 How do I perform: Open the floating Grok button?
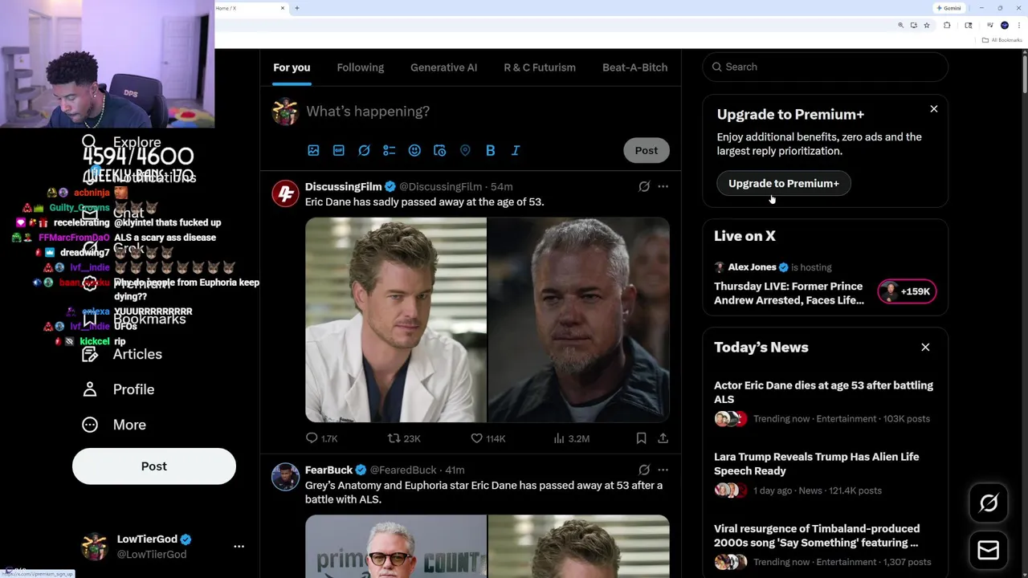coord(989,503)
